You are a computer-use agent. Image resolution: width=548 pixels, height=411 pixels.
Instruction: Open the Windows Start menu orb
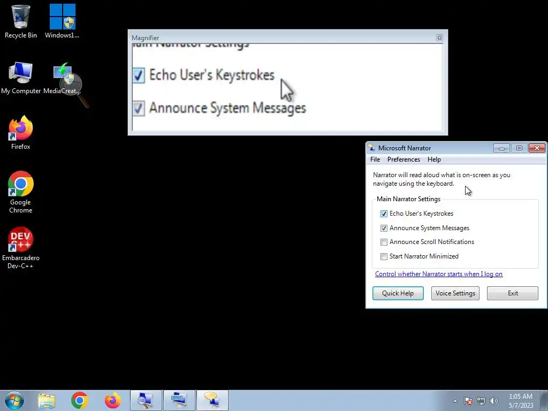click(14, 400)
